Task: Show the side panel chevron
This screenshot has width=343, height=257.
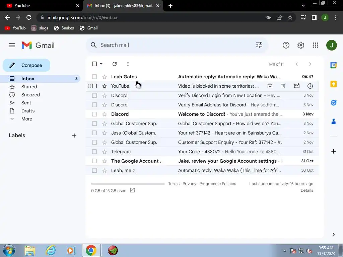Action: [333, 234]
